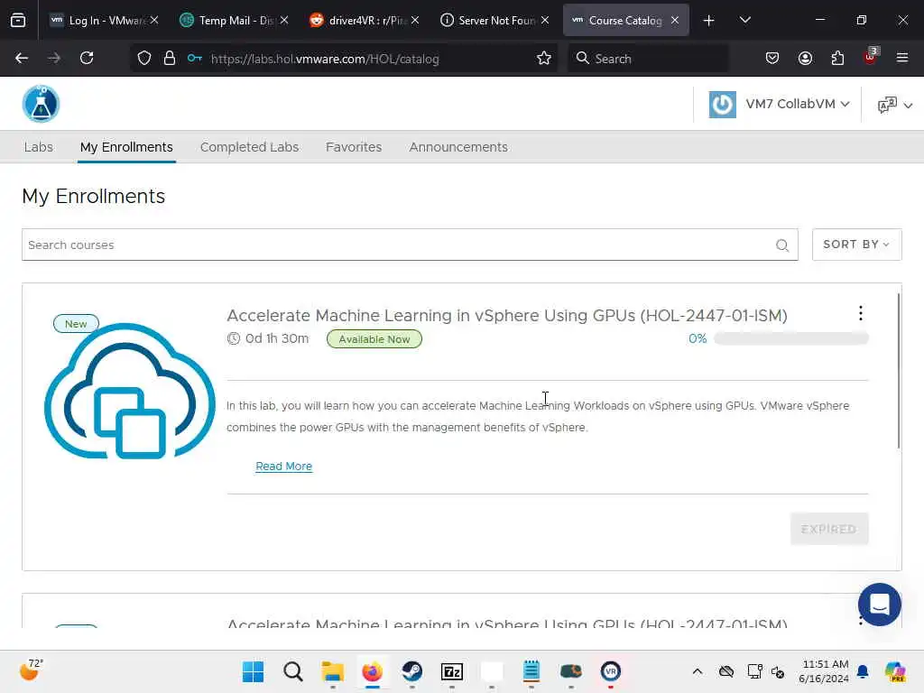Open the VM7 CollabVM user dropdown

(779, 105)
